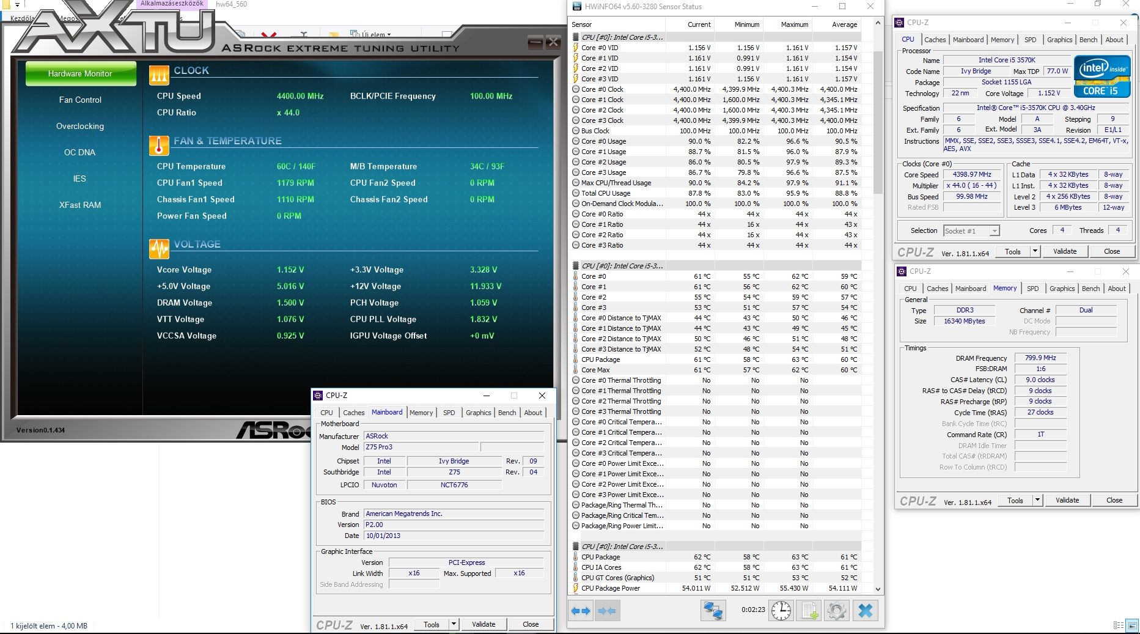Click the app icon of CPU-Z Mainboard window
Viewport: 1140px width, 634px height.
[318, 396]
